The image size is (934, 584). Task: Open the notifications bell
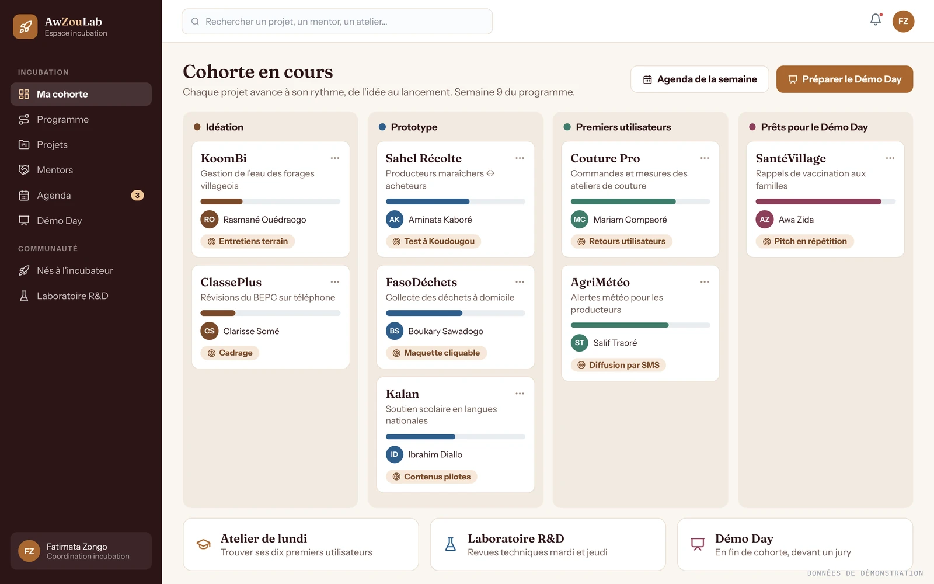(x=876, y=20)
